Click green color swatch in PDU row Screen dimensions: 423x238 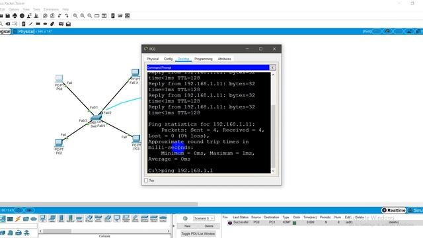294,223
